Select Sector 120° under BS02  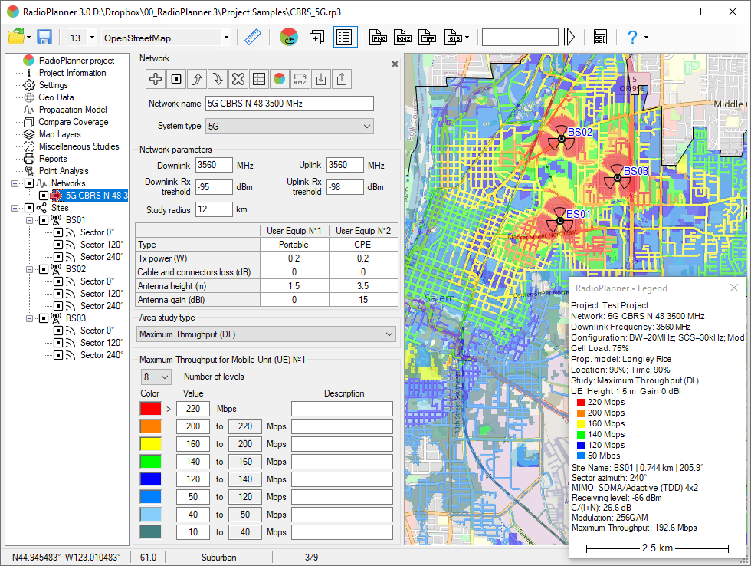coord(101,294)
